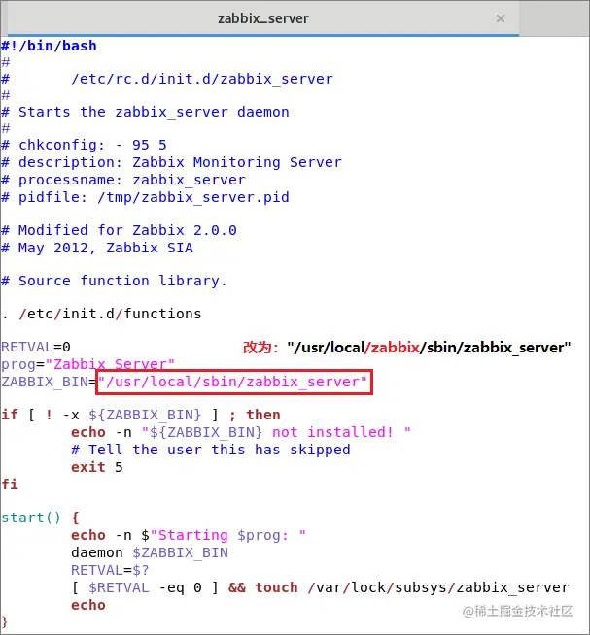
Task: Click the ZABBIX_BIN variable name
Action: click(x=45, y=382)
